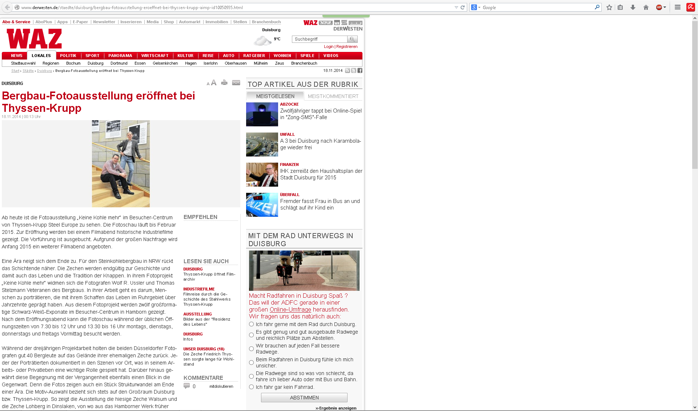
Task: Click the magnifier in Google search box
Action: click(597, 7)
